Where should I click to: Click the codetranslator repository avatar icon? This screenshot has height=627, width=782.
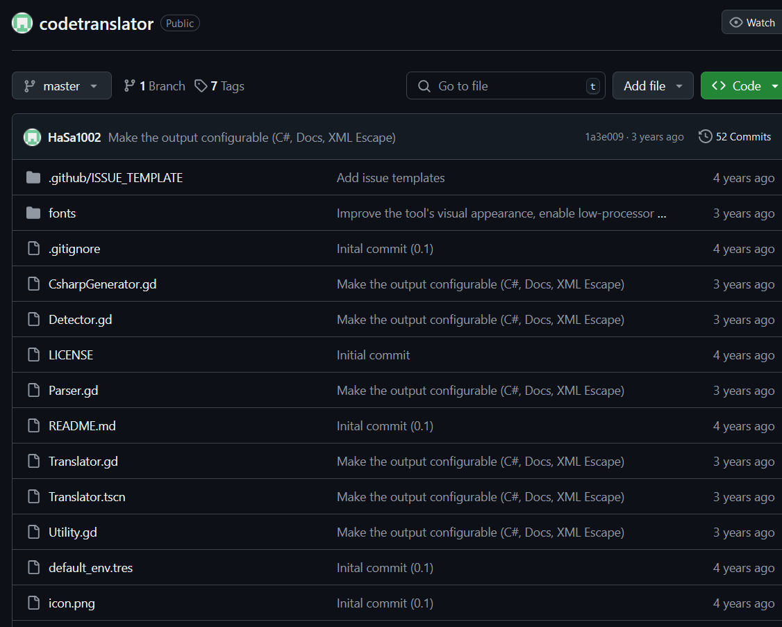coord(22,23)
